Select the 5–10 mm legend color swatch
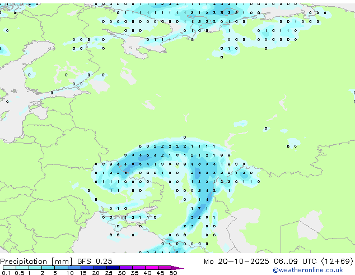Image resolution: width=355 pixels, height=275 pixels. tap(62, 268)
